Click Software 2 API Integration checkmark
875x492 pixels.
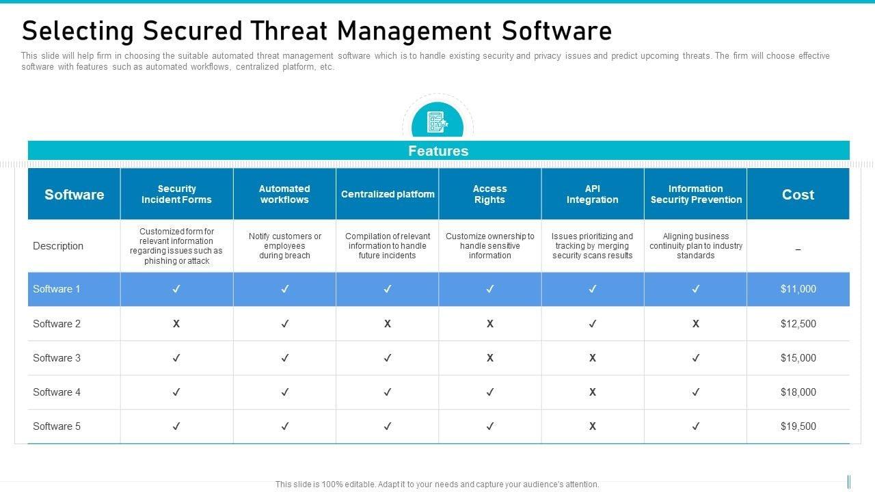click(593, 324)
